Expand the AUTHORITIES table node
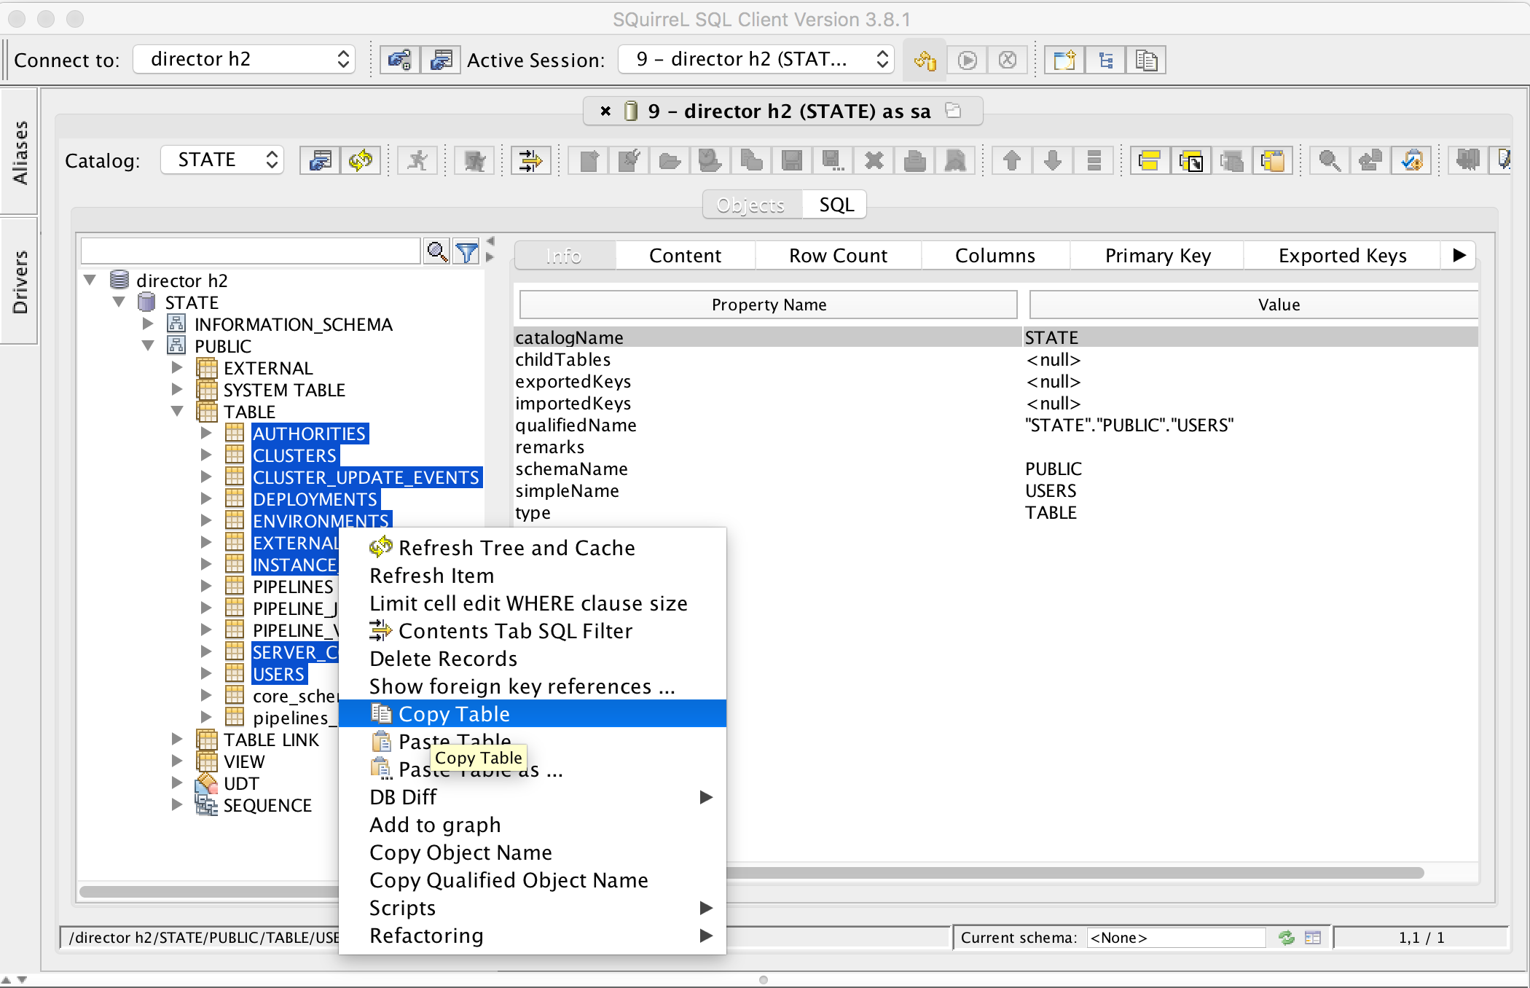Image resolution: width=1530 pixels, height=988 pixels. point(206,433)
